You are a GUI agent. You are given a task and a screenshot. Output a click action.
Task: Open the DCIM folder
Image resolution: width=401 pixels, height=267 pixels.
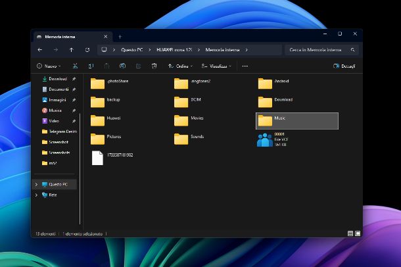[181, 101]
